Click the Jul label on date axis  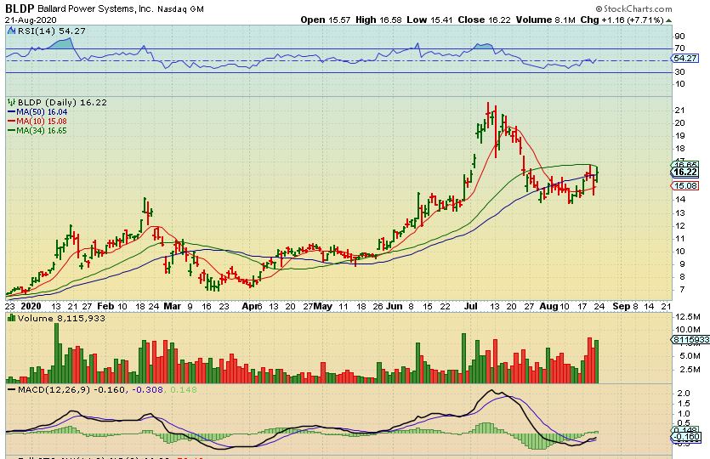click(x=471, y=307)
